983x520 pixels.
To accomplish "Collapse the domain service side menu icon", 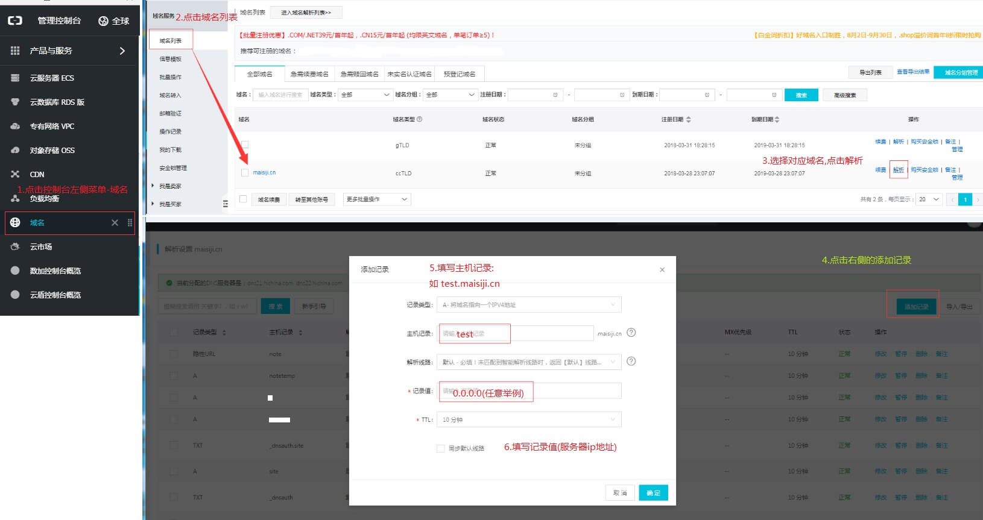I will click(226, 204).
